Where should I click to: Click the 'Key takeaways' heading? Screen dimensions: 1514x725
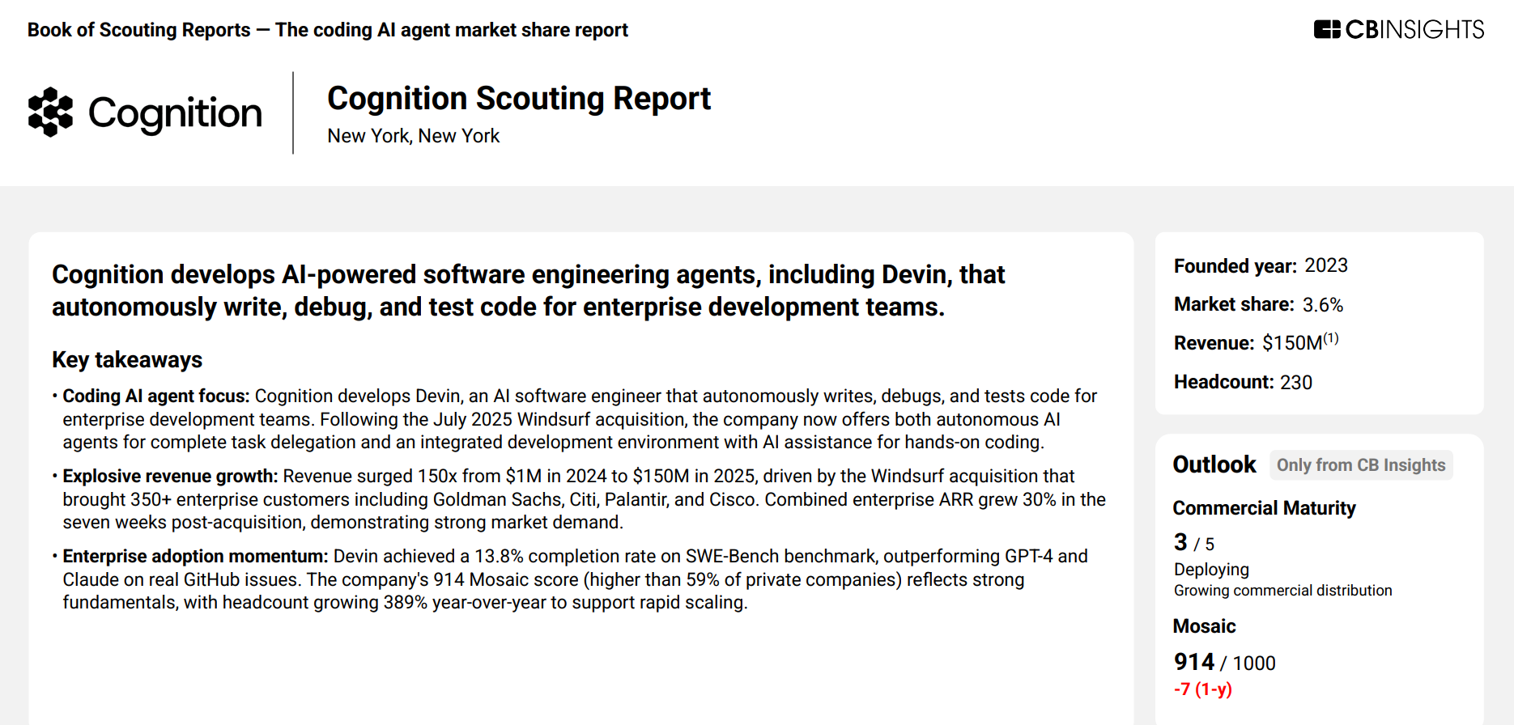127,359
